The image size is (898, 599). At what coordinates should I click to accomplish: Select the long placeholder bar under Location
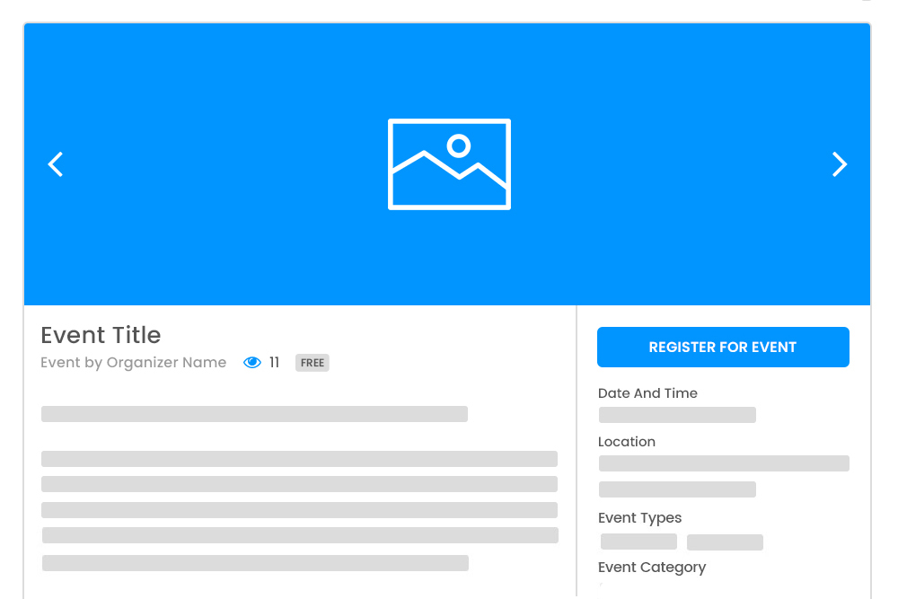(724, 463)
